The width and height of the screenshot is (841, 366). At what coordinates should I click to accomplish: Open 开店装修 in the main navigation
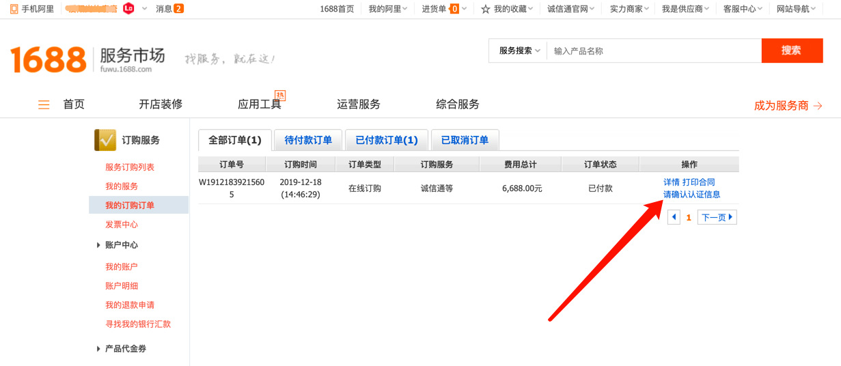[x=161, y=104]
